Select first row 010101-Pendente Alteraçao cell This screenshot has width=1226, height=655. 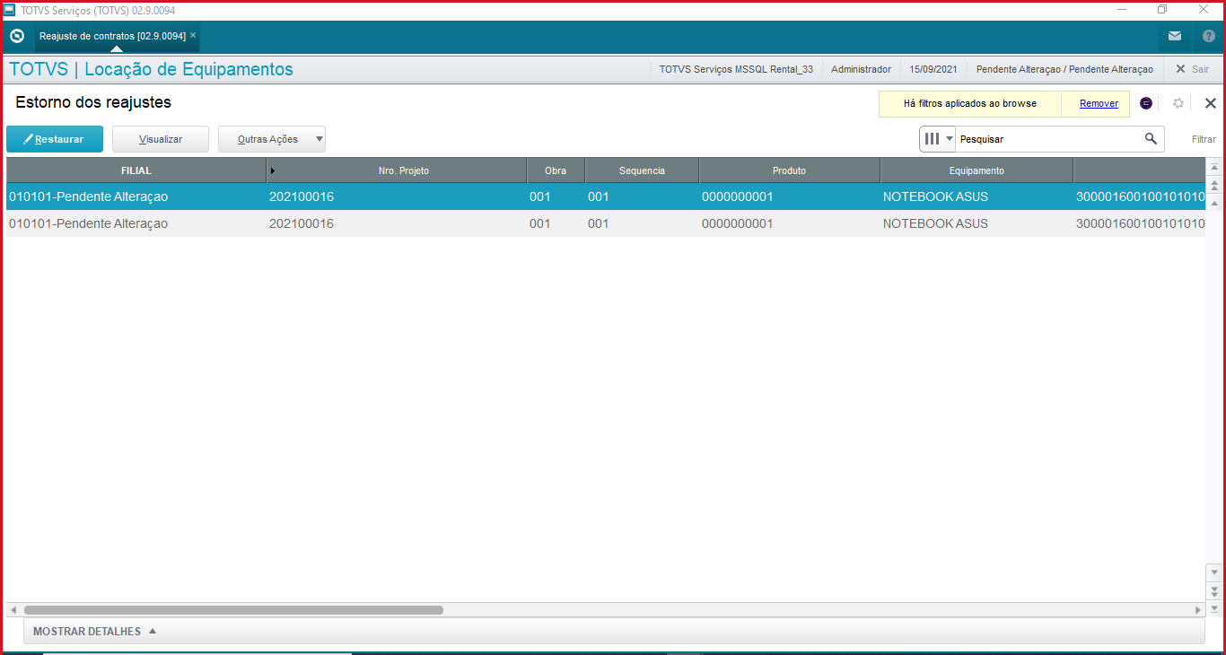tap(136, 196)
